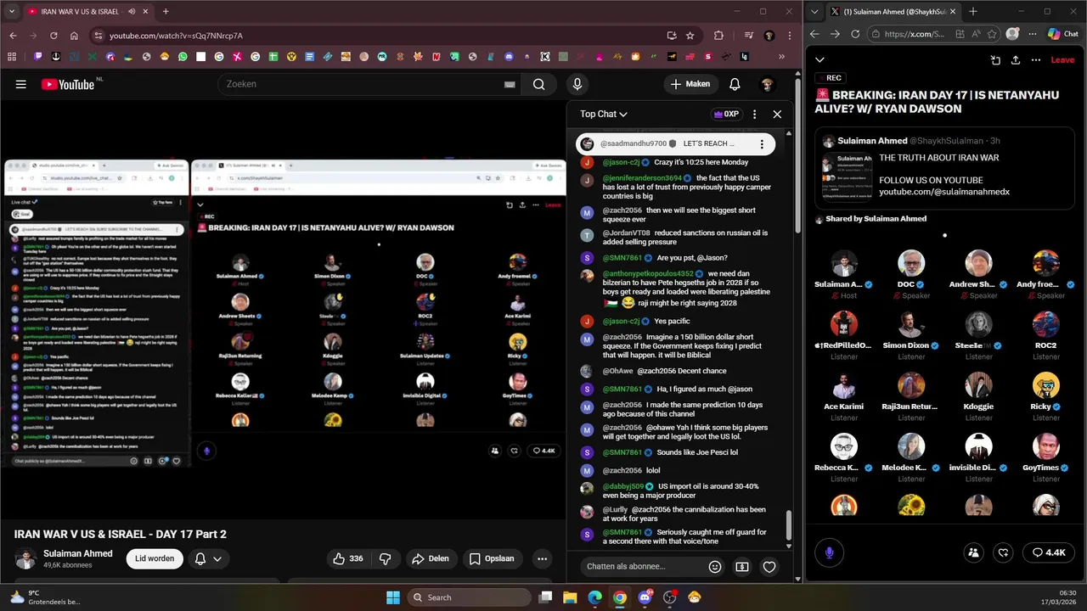
Task: Click the YouTube search magnifier button
Action: tap(538, 84)
